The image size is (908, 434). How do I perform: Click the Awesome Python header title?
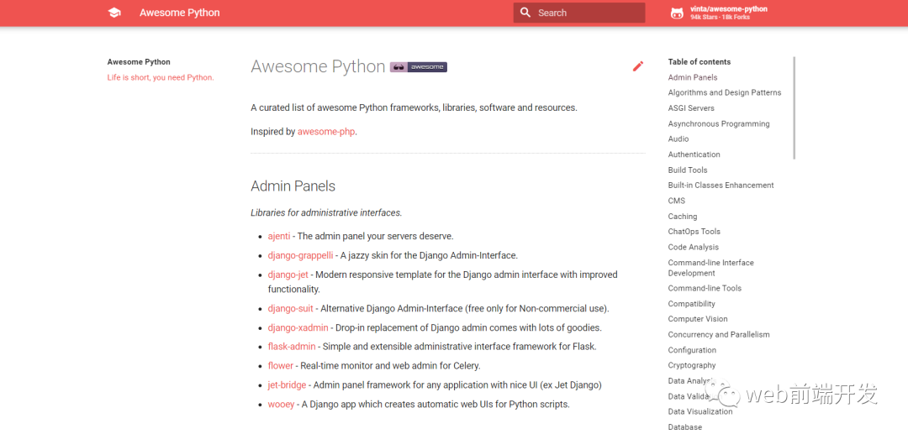tap(180, 13)
